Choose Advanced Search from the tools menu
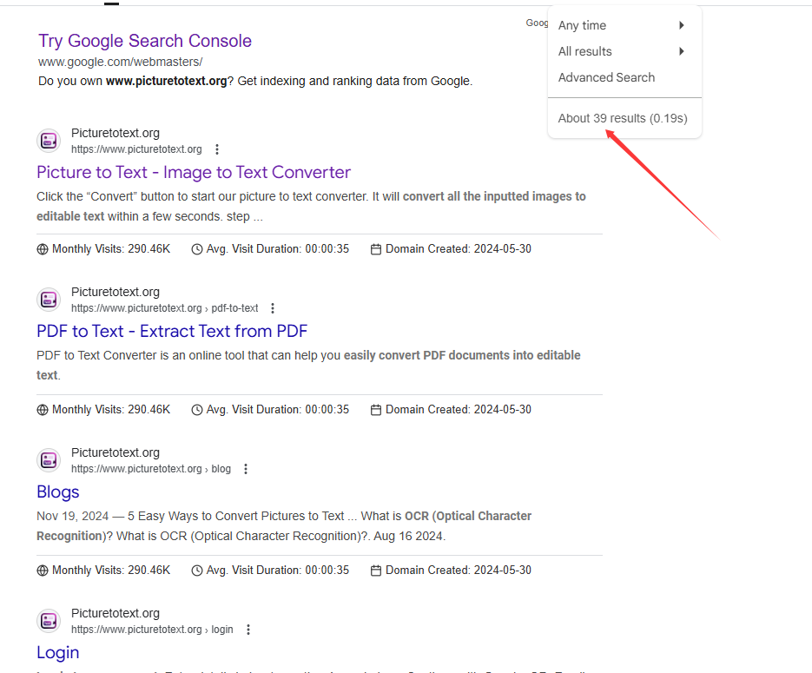 606,77
